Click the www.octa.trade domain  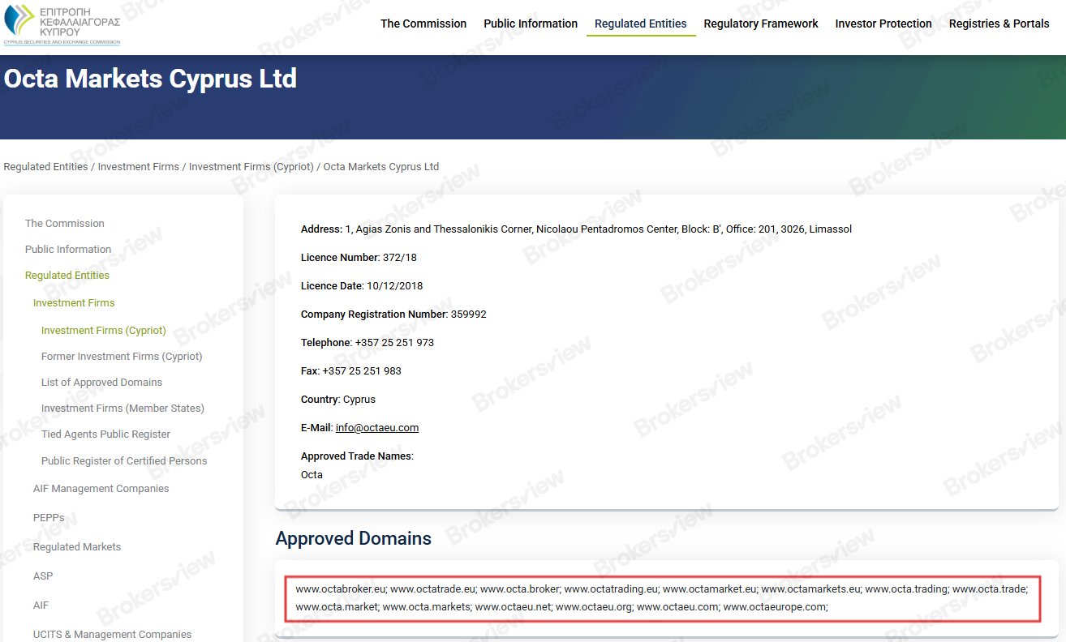click(991, 589)
